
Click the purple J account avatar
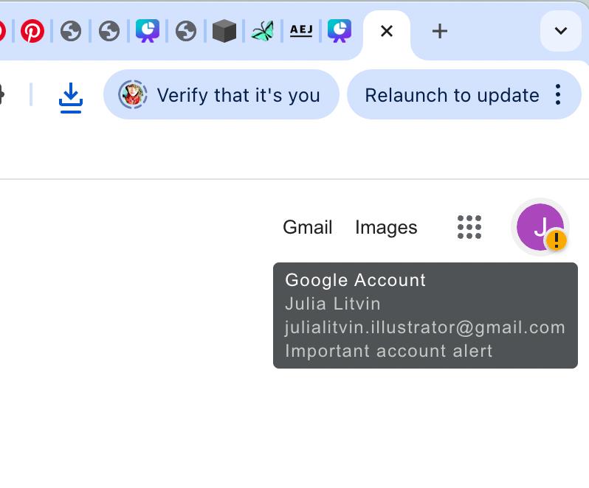coord(540,227)
